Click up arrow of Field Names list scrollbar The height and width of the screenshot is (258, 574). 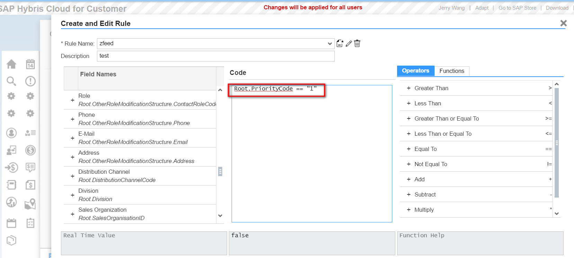(220, 90)
